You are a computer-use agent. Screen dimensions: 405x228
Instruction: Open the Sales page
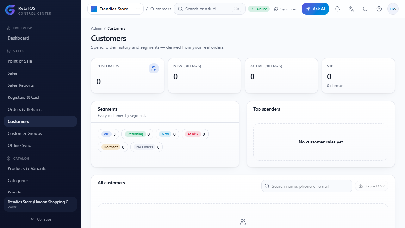(x=40, y=73)
